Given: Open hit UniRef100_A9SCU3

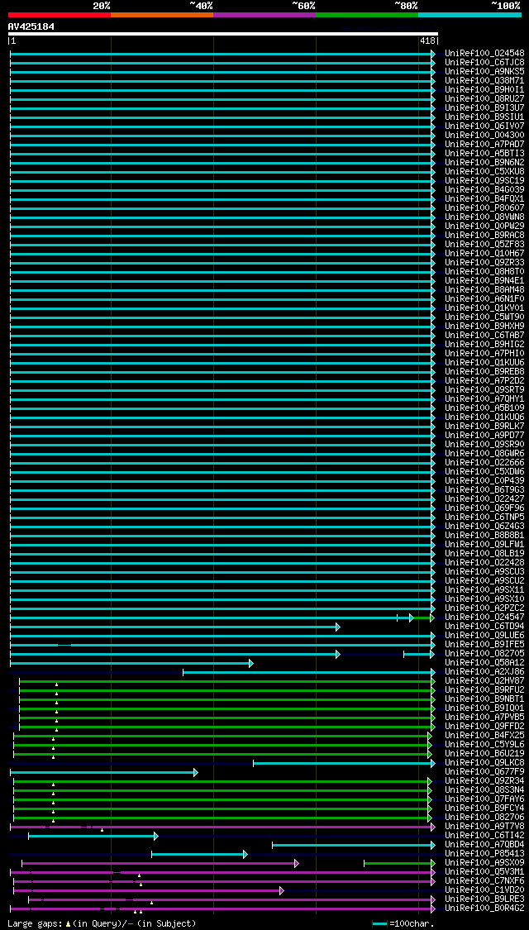Looking at the screenshot, I should click(x=484, y=572).
